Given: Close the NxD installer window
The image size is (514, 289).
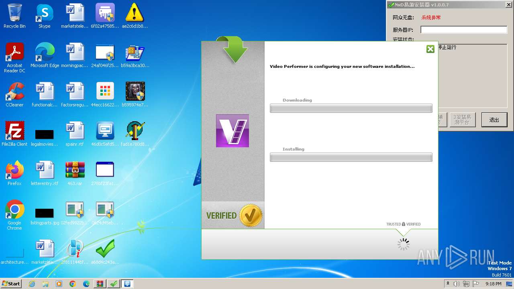Looking at the screenshot, I should point(508,5).
